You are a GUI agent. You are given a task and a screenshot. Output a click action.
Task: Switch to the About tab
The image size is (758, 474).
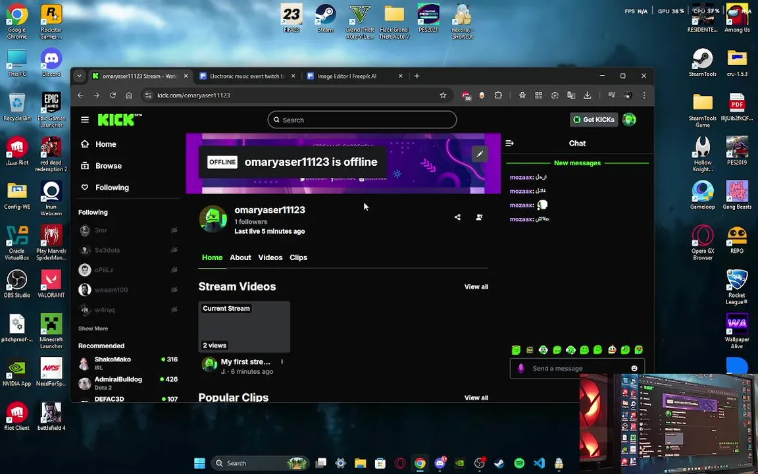pos(240,257)
